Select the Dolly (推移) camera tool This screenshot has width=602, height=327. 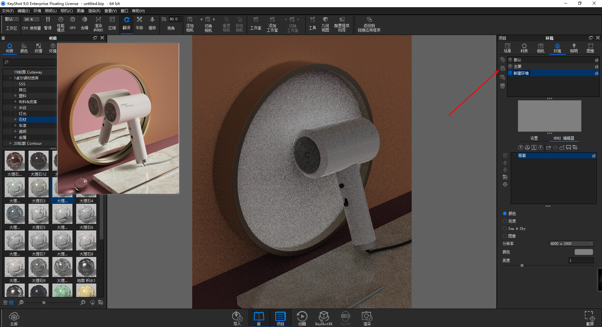(152, 23)
